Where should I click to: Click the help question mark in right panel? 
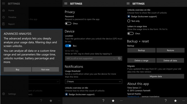pyautogui.click(x=166, y=101)
